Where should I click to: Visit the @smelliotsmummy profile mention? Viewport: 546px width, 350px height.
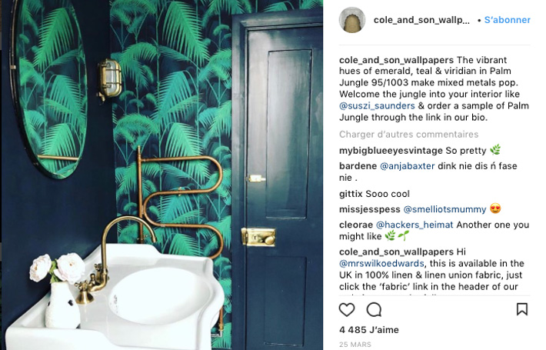click(444, 209)
